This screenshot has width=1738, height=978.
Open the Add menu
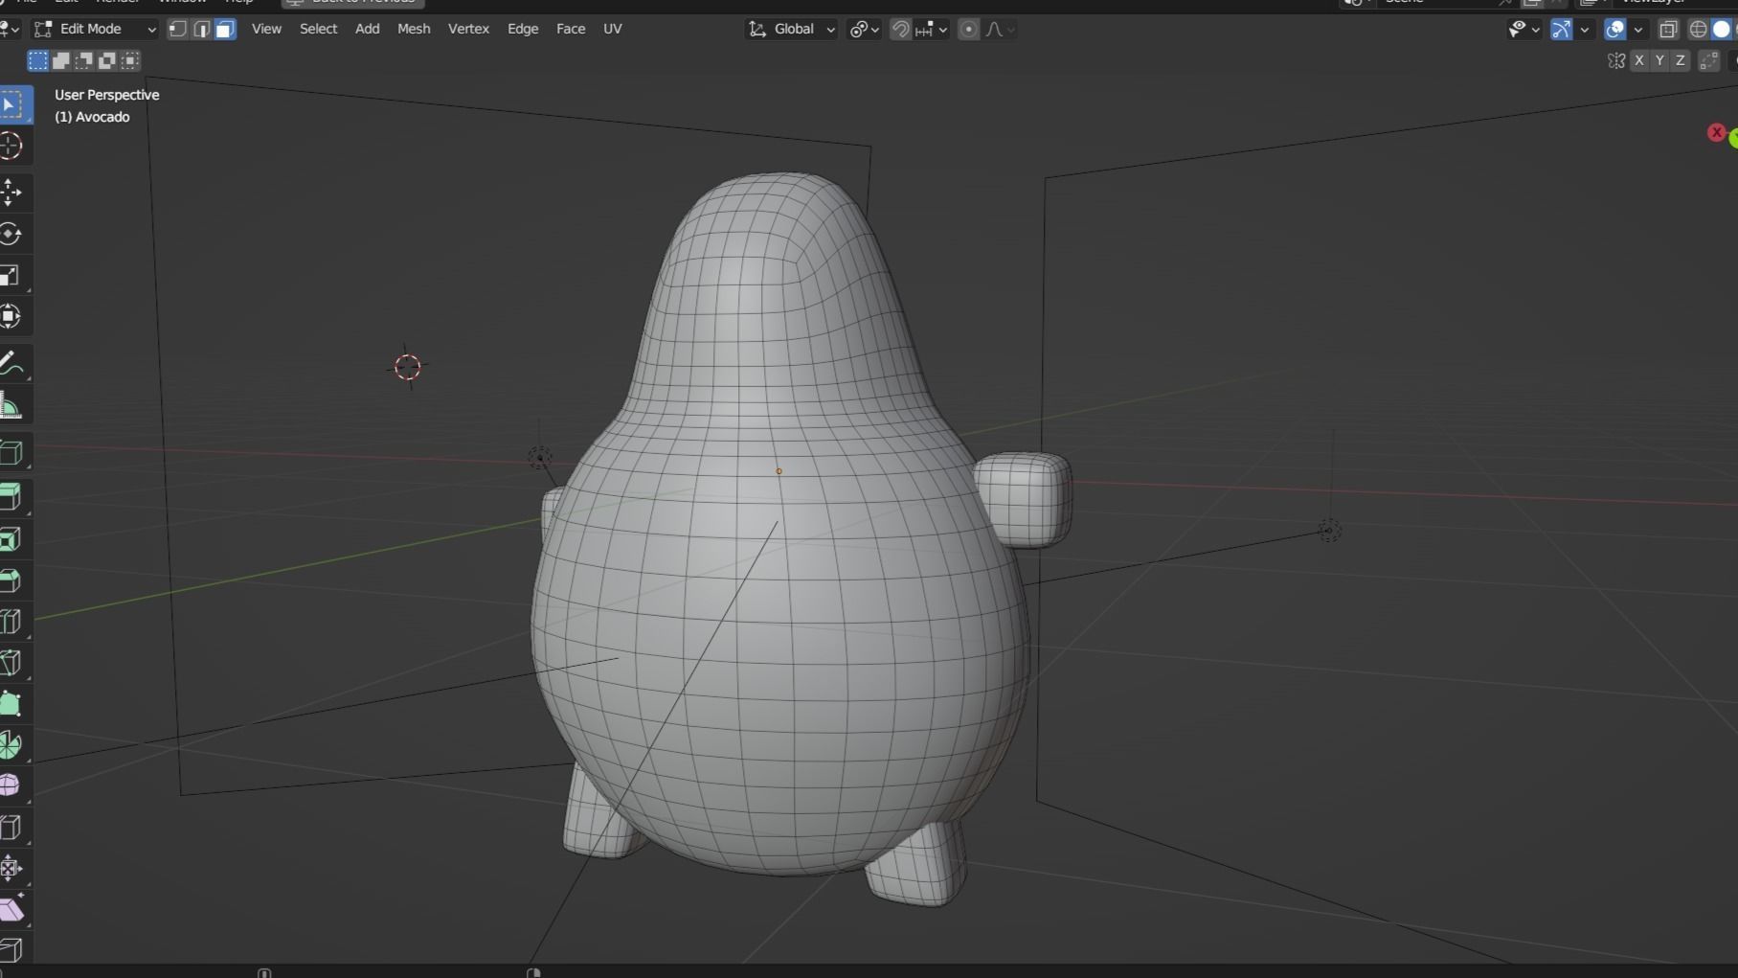click(x=367, y=29)
